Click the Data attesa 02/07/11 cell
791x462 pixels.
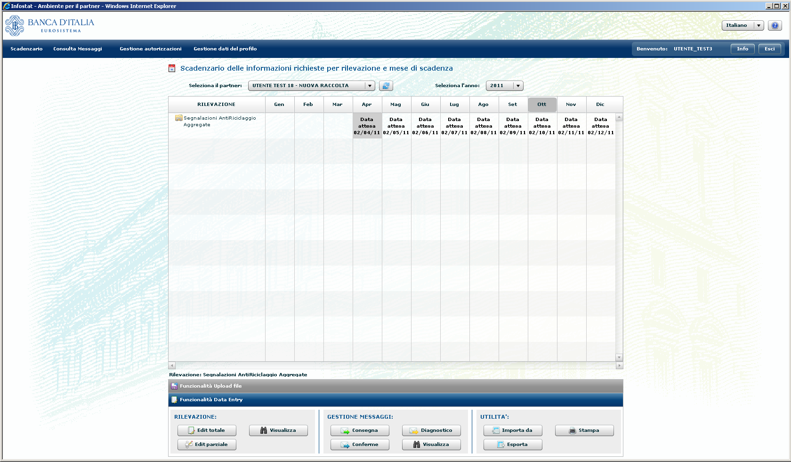(x=455, y=126)
